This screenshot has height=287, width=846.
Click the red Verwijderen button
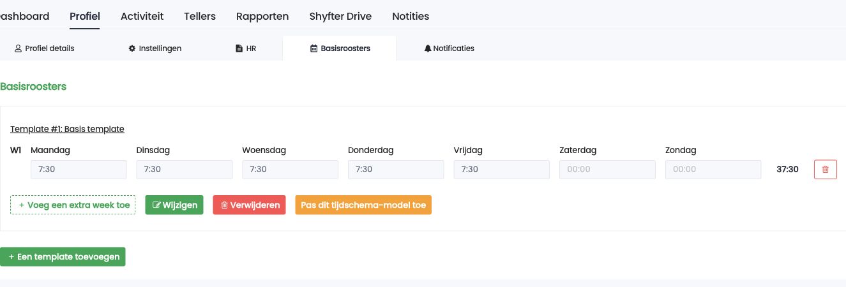pyautogui.click(x=250, y=205)
